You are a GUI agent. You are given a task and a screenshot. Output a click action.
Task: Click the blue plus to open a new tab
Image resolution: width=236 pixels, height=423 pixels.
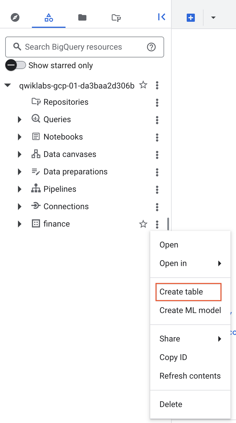coord(190,17)
